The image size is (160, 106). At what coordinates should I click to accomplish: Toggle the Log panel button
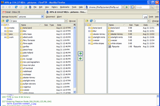click(x=145, y=17)
